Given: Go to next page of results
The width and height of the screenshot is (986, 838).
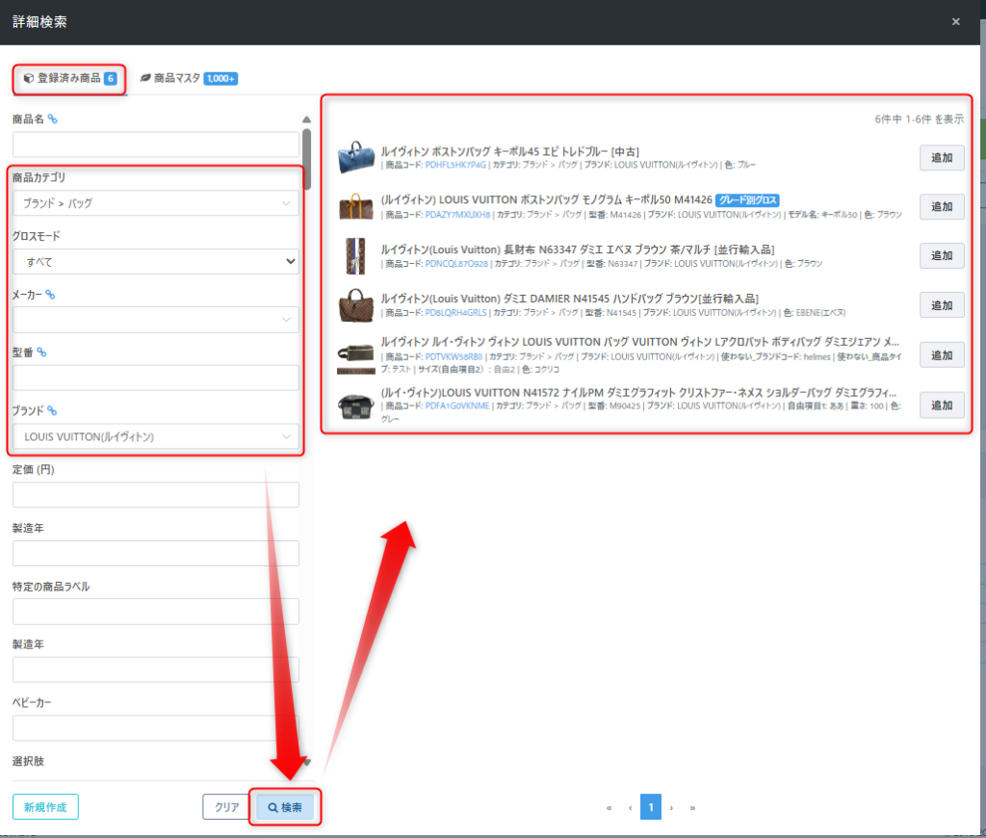Looking at the screenshot, I should tap(671, 807).
